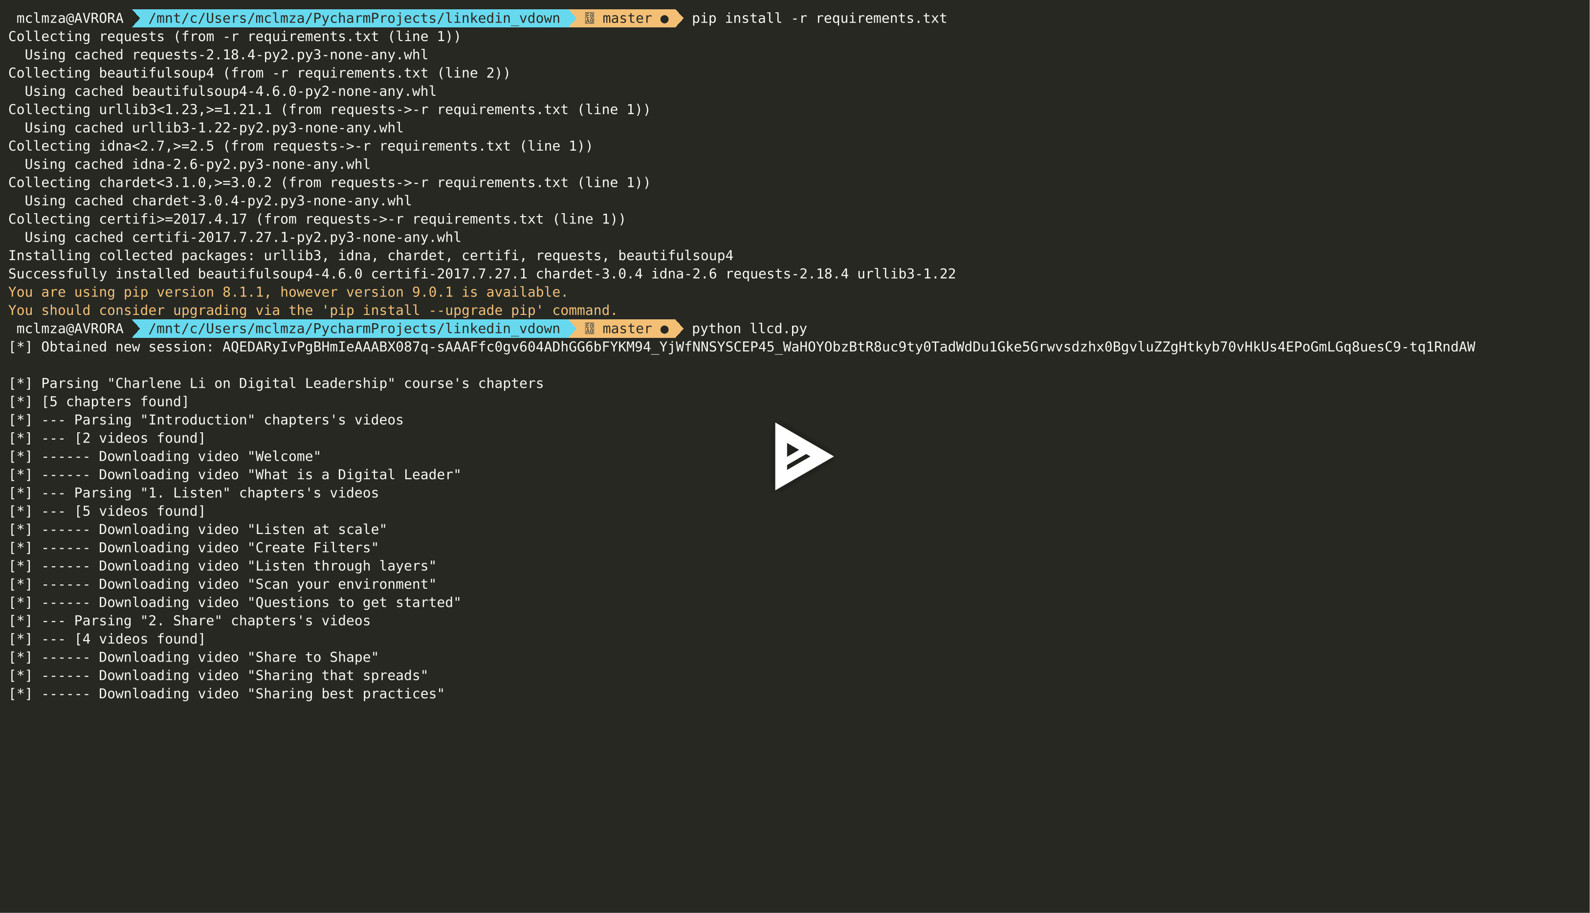Click the Parsing "Introduction" chapters line
This screenshot has width=1590, height=913.
pyautogui.click(x=206, y=420)
